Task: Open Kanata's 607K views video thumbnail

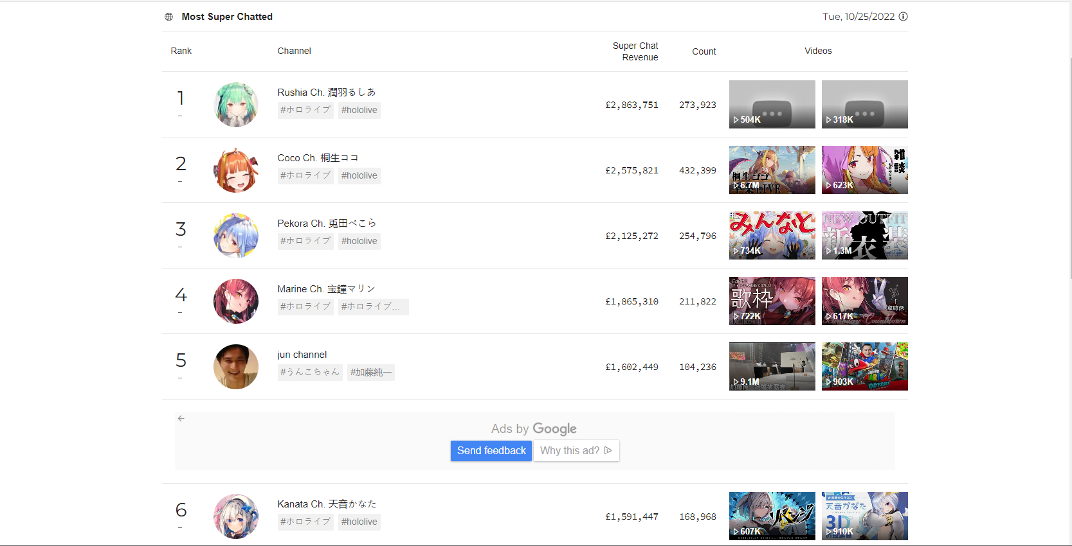Action: 772,516
